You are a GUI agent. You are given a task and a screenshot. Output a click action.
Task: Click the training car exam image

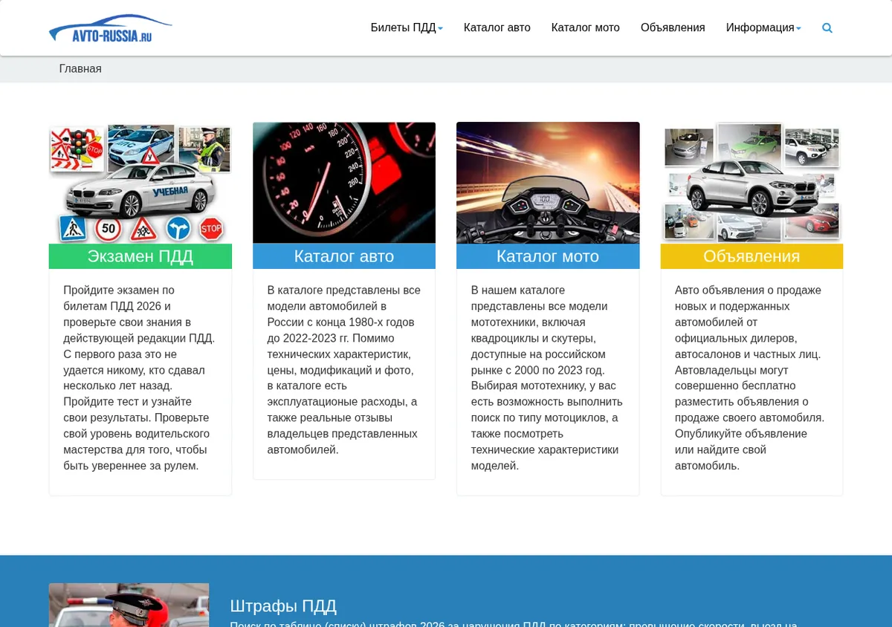(x=140, y=183)
